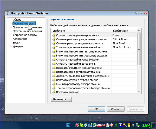Click the icon beside Сменить регистр выделенного текста
The height and width of the screenshot is (129, 156).
point(54,43)
